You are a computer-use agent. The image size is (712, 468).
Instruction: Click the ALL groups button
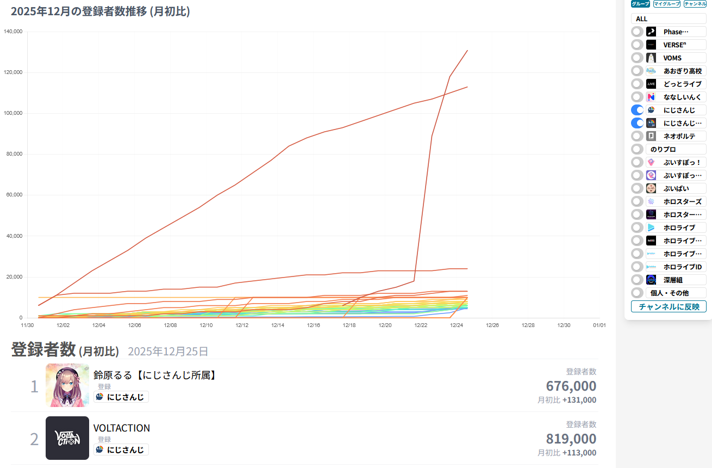tap(669, 19)
